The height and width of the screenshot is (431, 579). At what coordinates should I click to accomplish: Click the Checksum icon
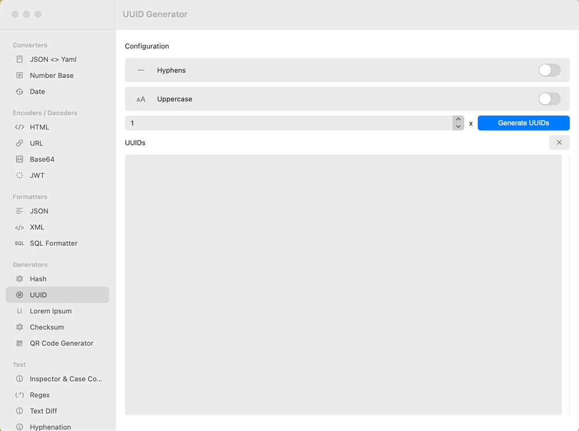click(x=20, y=327)
